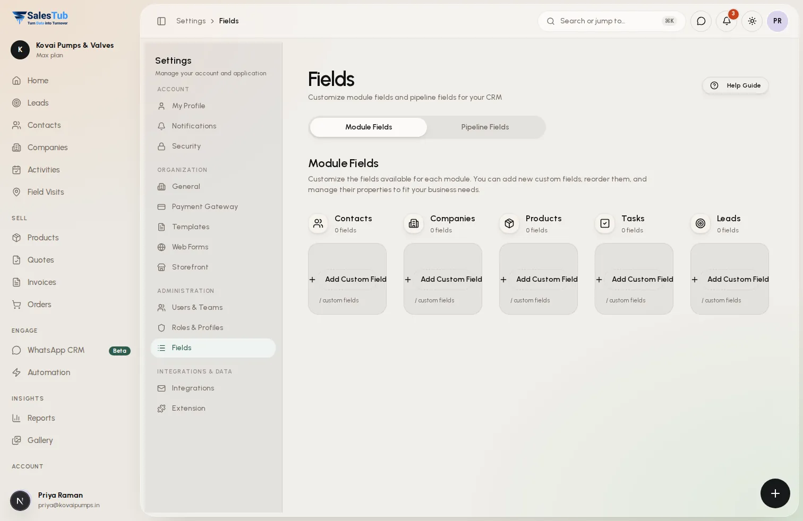Open Integrations settings
Viewport: 803px width, 521px height.
point(213,388)
